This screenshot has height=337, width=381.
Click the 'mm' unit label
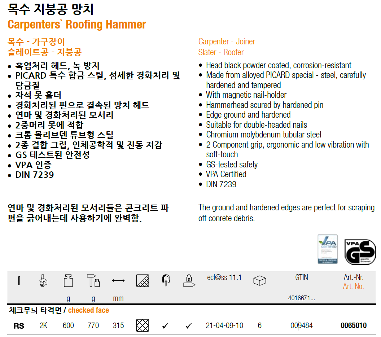pyautogui.click(x=118, y=298)
